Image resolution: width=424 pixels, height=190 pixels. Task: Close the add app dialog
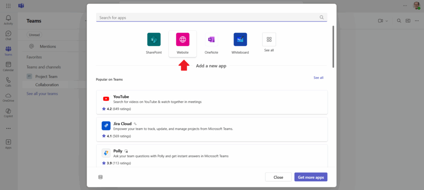click(278, 177)
